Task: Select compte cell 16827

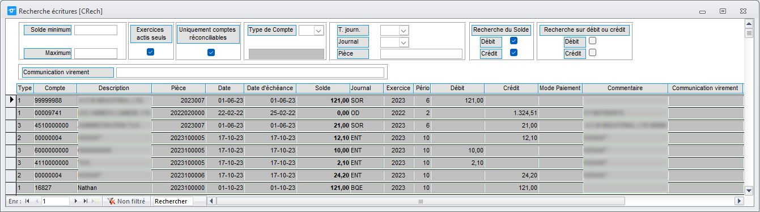Action: [55, 188]
